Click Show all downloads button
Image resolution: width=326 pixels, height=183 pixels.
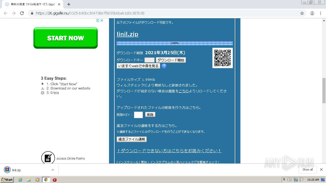tap(308, 170)
